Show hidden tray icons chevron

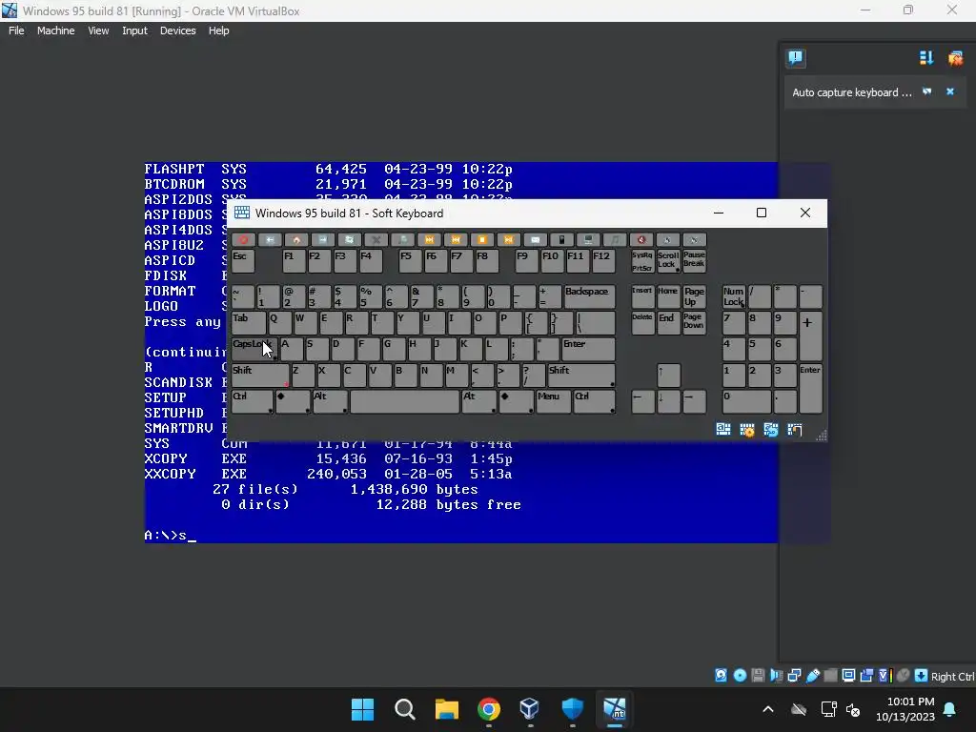(768, 709)
